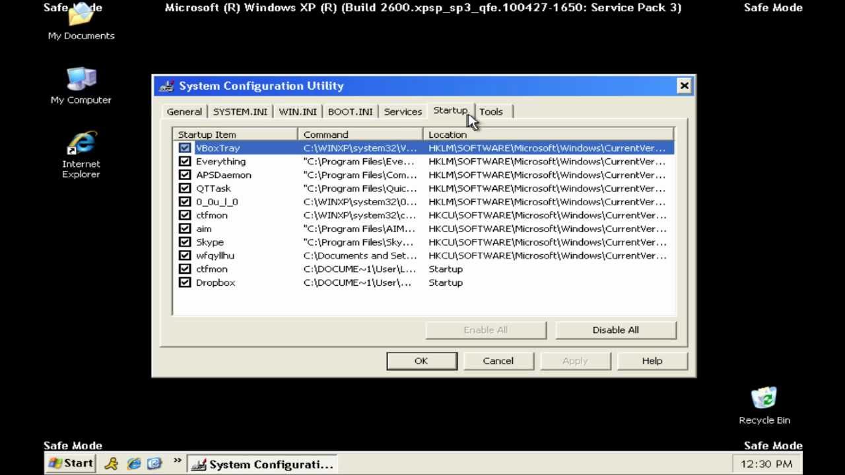Viewport: 845px width, 475px height.
Task: Switch to the BOOT.INI tab
Action: click(351, 111)
